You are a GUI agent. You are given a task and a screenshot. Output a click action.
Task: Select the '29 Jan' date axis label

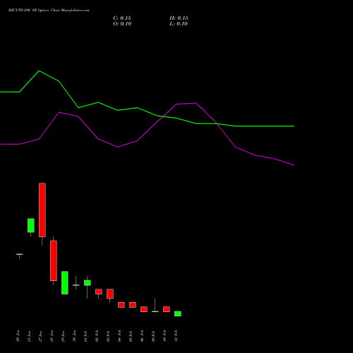click(x=63, y=336)
